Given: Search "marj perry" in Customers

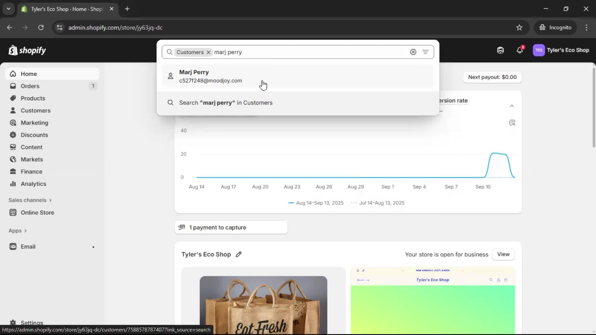Looking at the screenshot, I should point(298,103).
